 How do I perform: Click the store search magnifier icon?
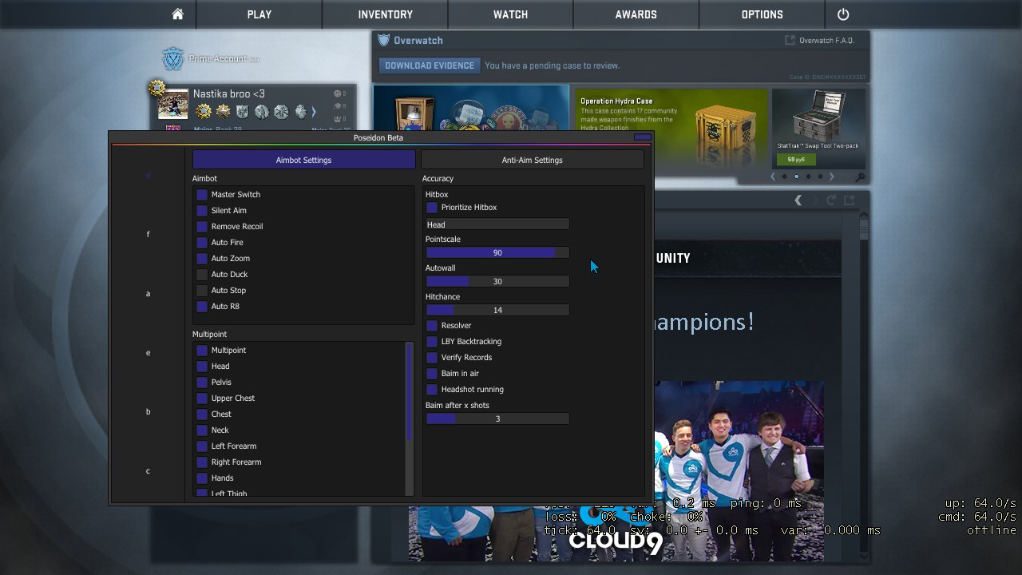point(860,177)
